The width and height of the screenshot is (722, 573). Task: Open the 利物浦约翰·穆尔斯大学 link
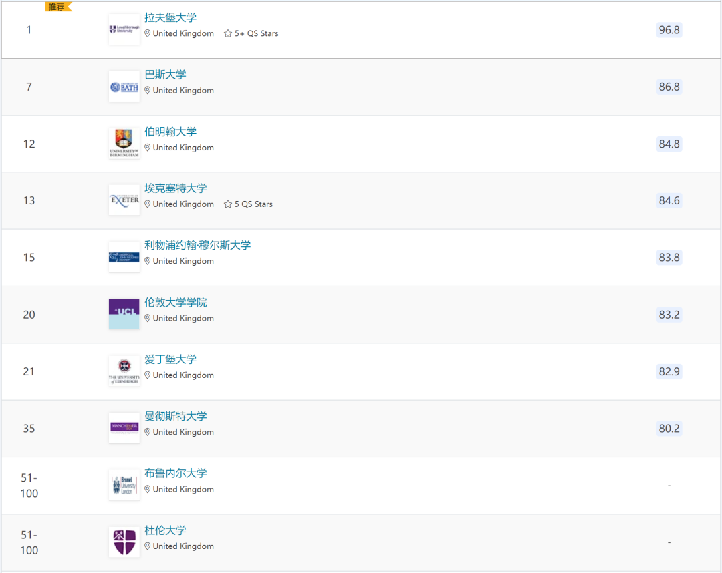pos(197,245)
